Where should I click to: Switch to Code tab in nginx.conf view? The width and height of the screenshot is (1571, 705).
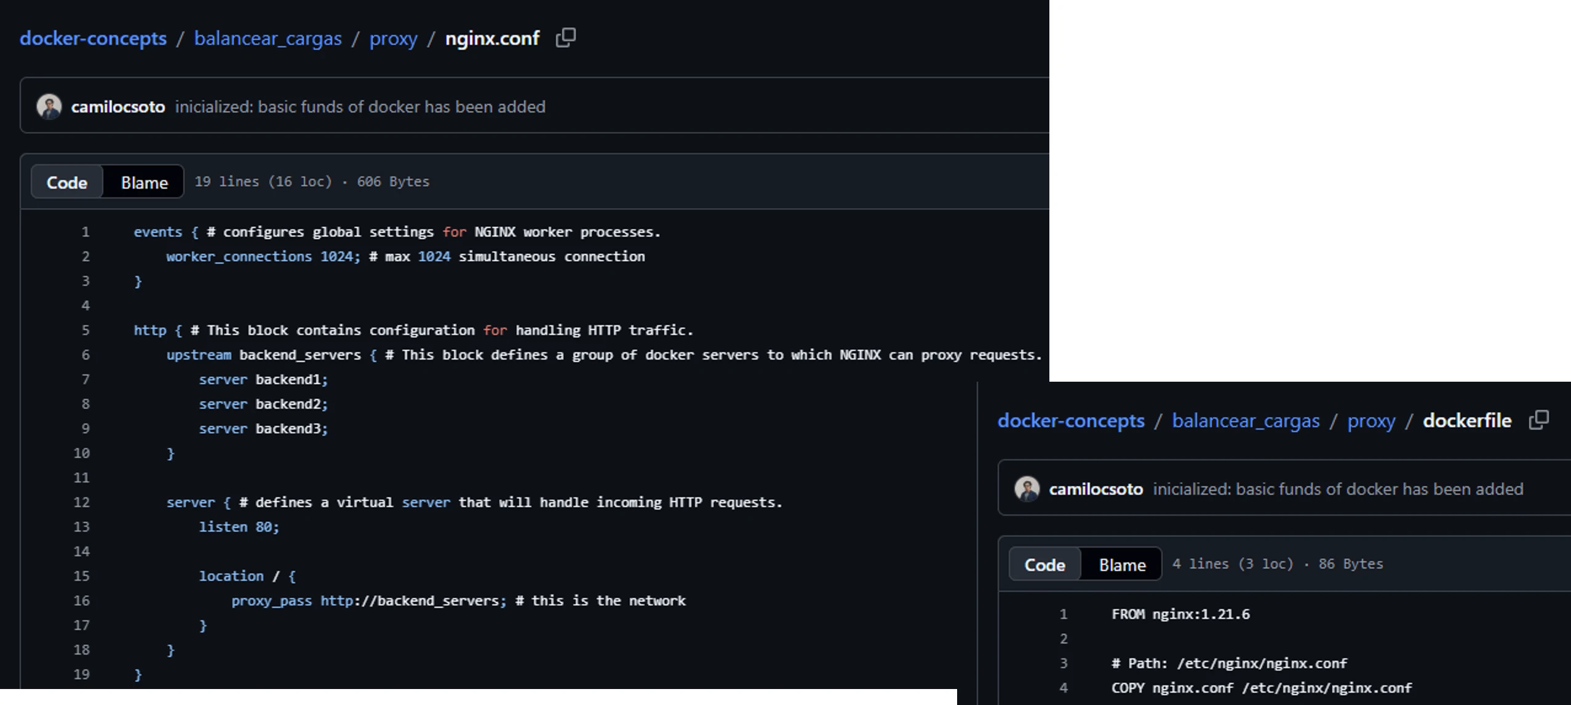pyautogui.click(x=67, y=182)
